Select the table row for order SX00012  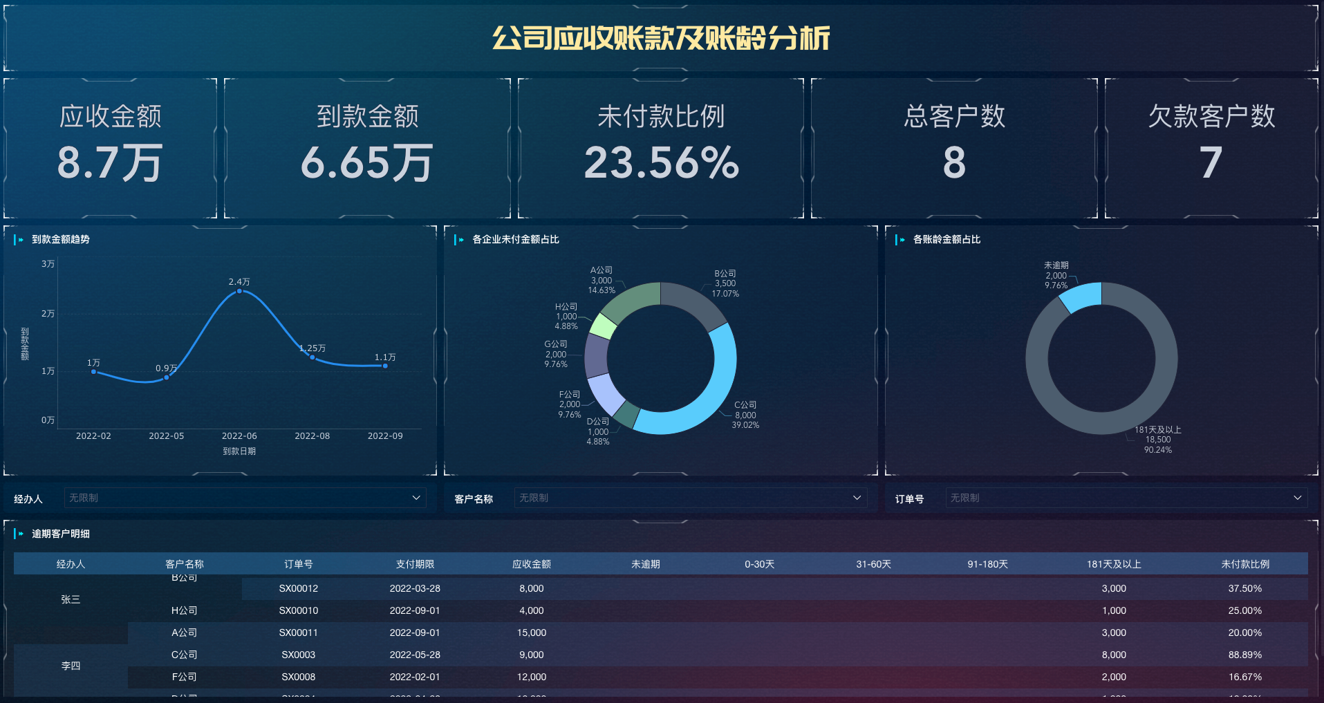531,588
